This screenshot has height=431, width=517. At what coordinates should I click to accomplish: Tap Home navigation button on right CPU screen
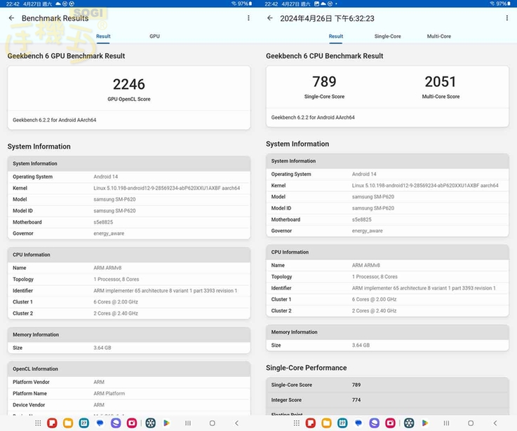pyautogui.click(x=471, y=423)
